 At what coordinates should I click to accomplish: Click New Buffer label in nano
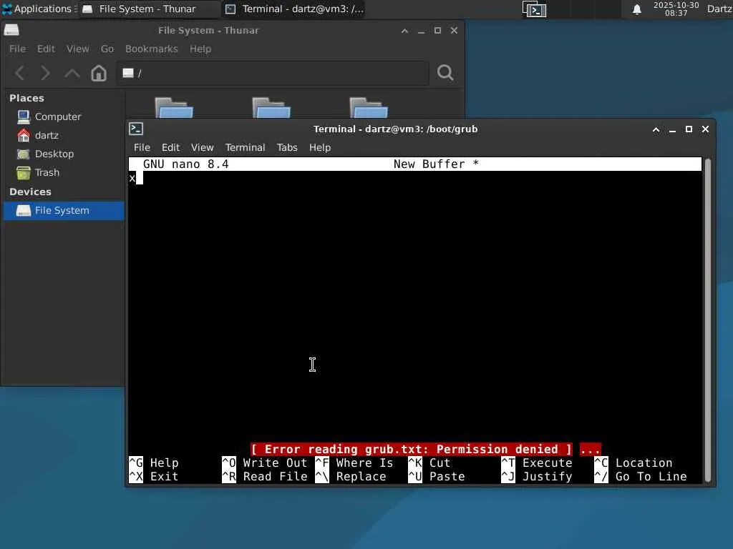click(x=436, y=164)
